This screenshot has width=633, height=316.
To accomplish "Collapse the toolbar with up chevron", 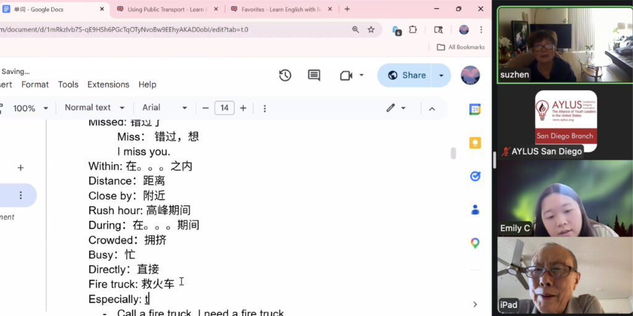I will tap(431, 108).
